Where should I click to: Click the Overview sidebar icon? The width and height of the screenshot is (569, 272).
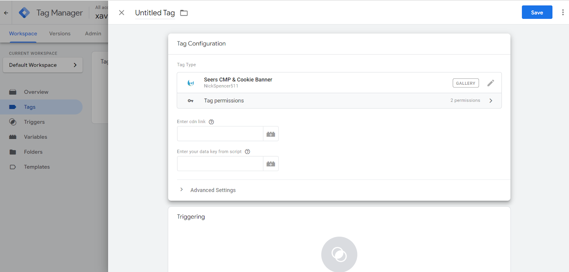coord(13,92)
